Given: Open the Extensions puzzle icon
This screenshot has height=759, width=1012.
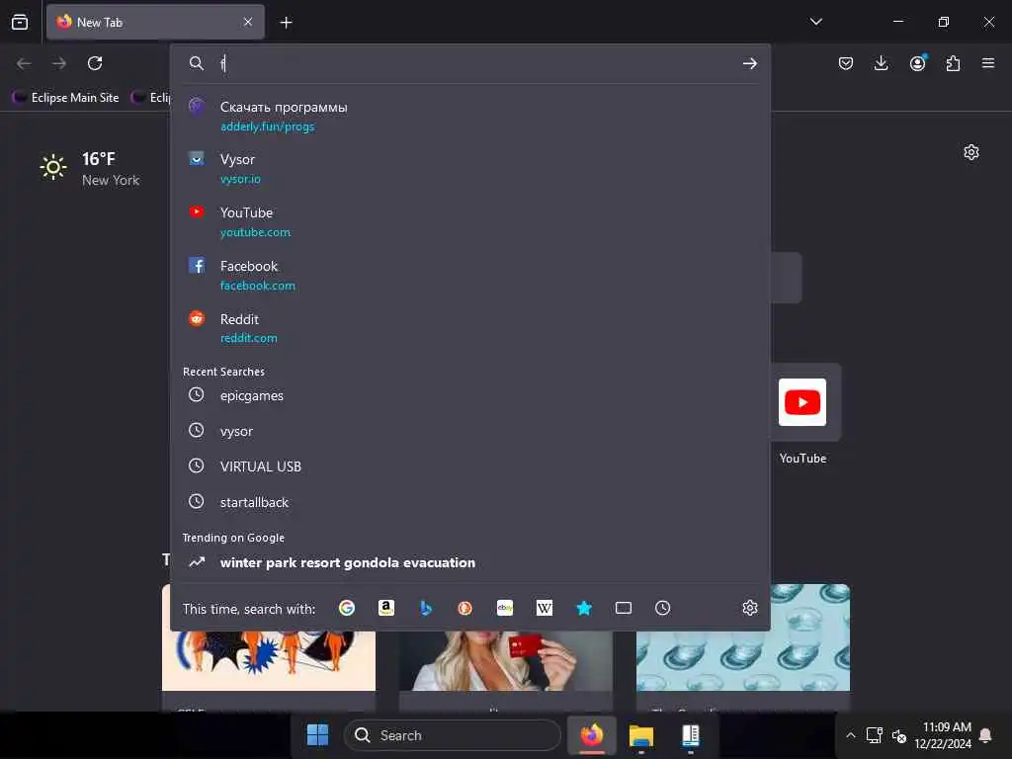Looking at the screenshot, I should pyautogui.click(x=953, y=63).
